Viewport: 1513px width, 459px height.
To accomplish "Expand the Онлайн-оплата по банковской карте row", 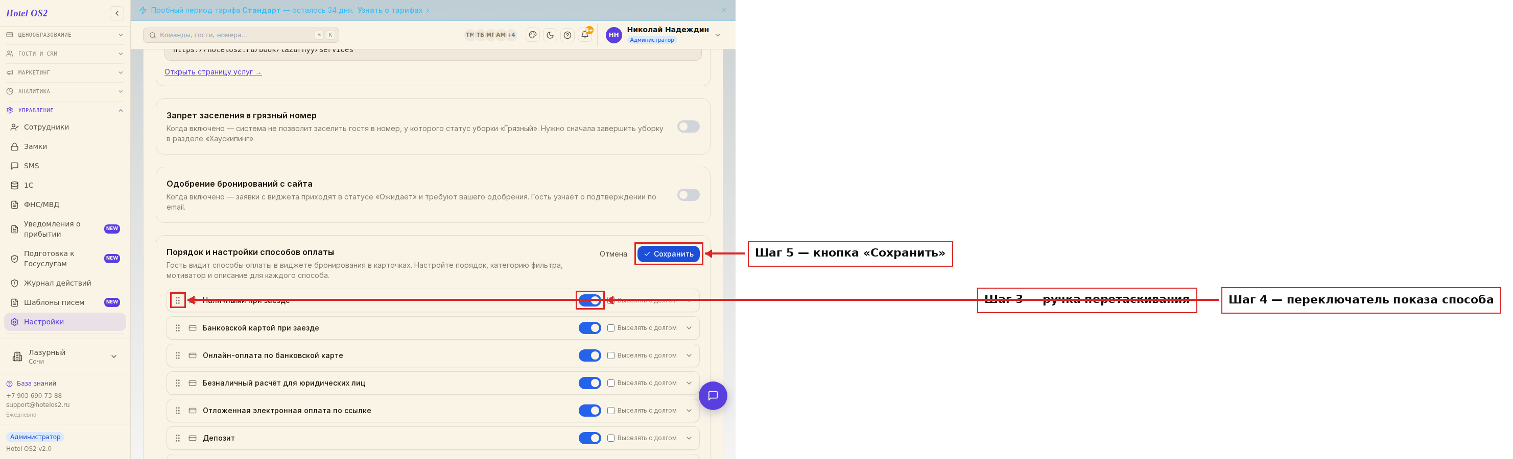I will [689, 356].
